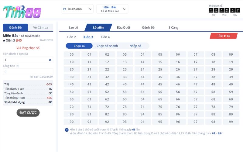Select the Xiên 2 bet type

coord(71,37)
